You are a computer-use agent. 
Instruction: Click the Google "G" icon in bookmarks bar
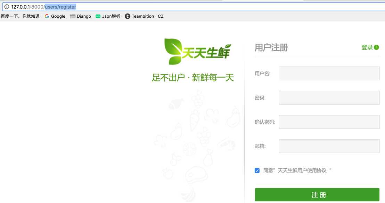click(x=46, y=16)
